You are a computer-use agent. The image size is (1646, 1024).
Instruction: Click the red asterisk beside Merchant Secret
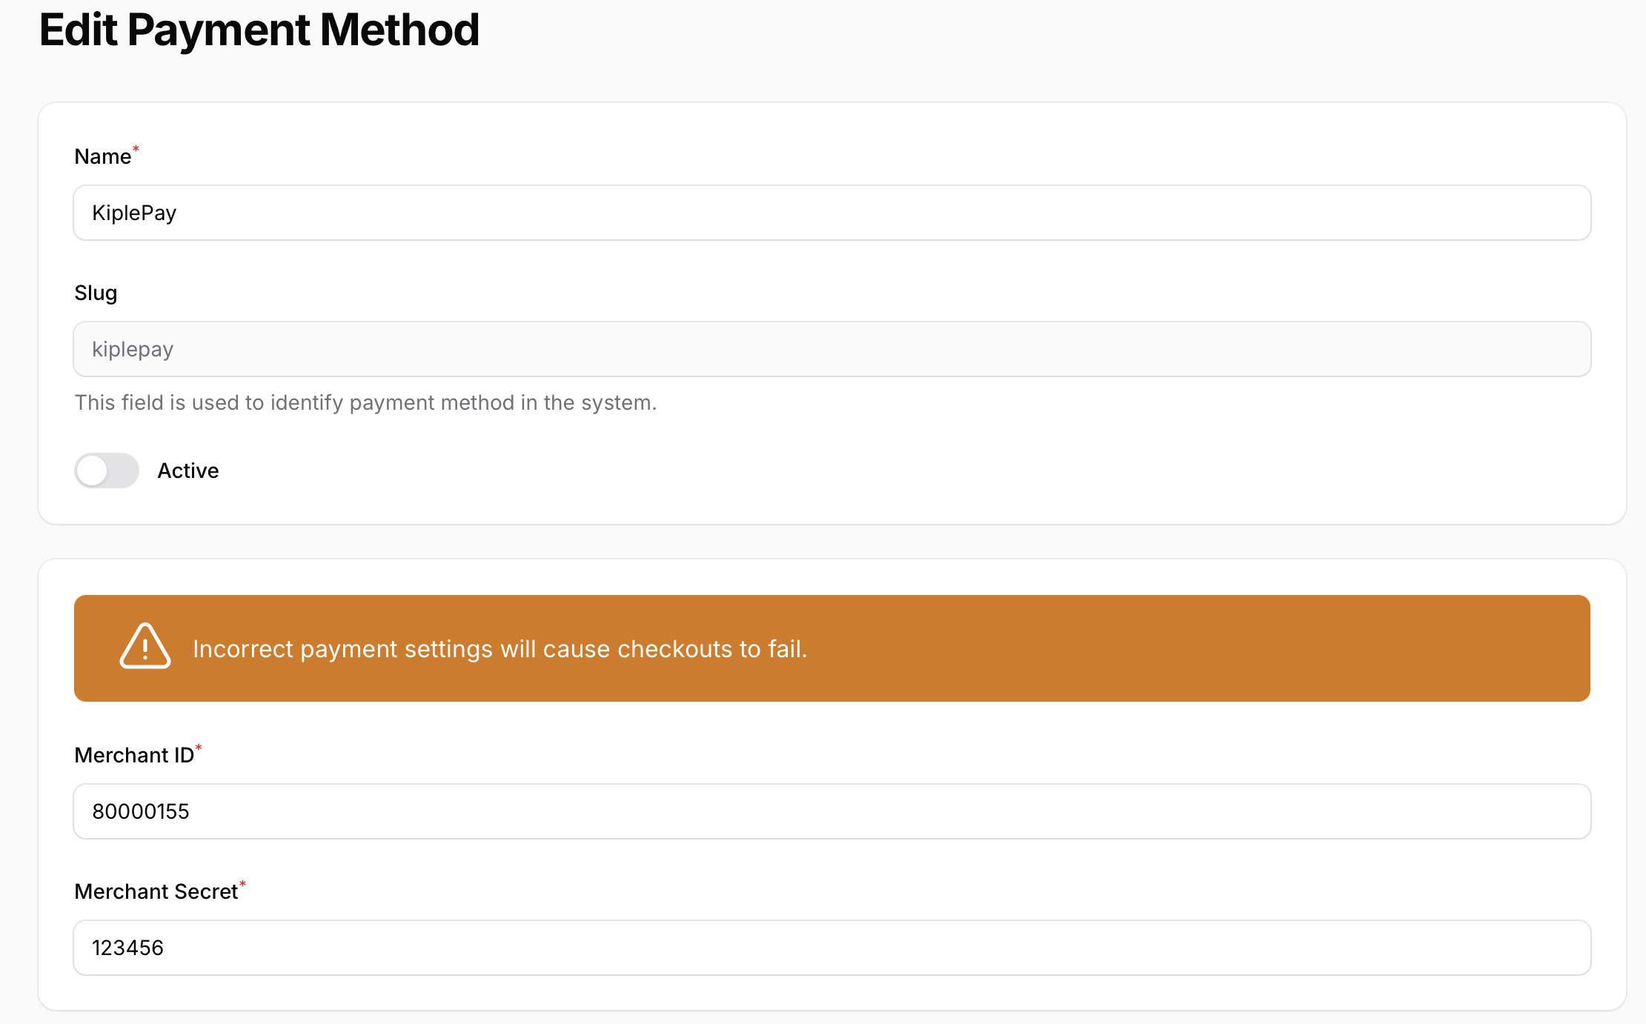242,885
